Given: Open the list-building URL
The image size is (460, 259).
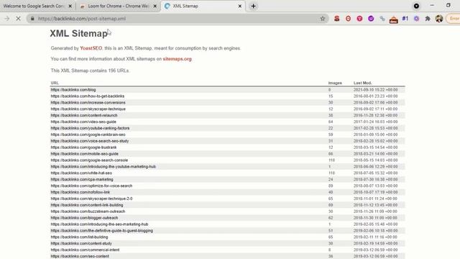Looking at the screenshot, I should pyautogui.click(x=79, y=237).
